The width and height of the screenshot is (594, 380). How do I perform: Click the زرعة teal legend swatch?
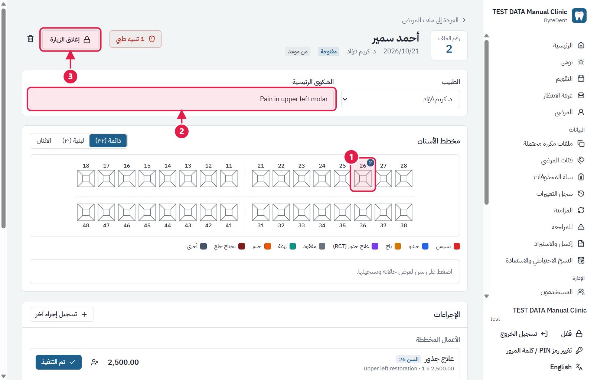[x=293, y=246]
